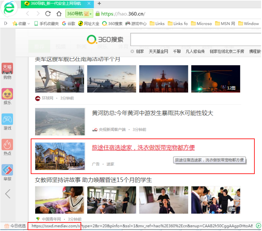This screenshot has height=231, width=262.
Task: Click the home page icon
Action: click(x=59, y=14)
